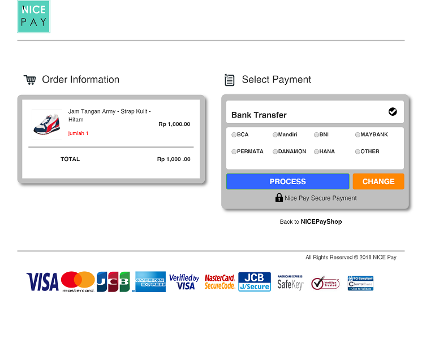
Task: Choose the MAYBANK radio option
Action: (x=358, y=134)
